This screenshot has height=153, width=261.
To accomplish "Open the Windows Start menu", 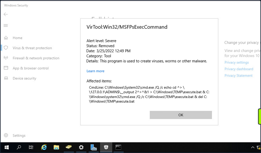I will click(6, 147).
